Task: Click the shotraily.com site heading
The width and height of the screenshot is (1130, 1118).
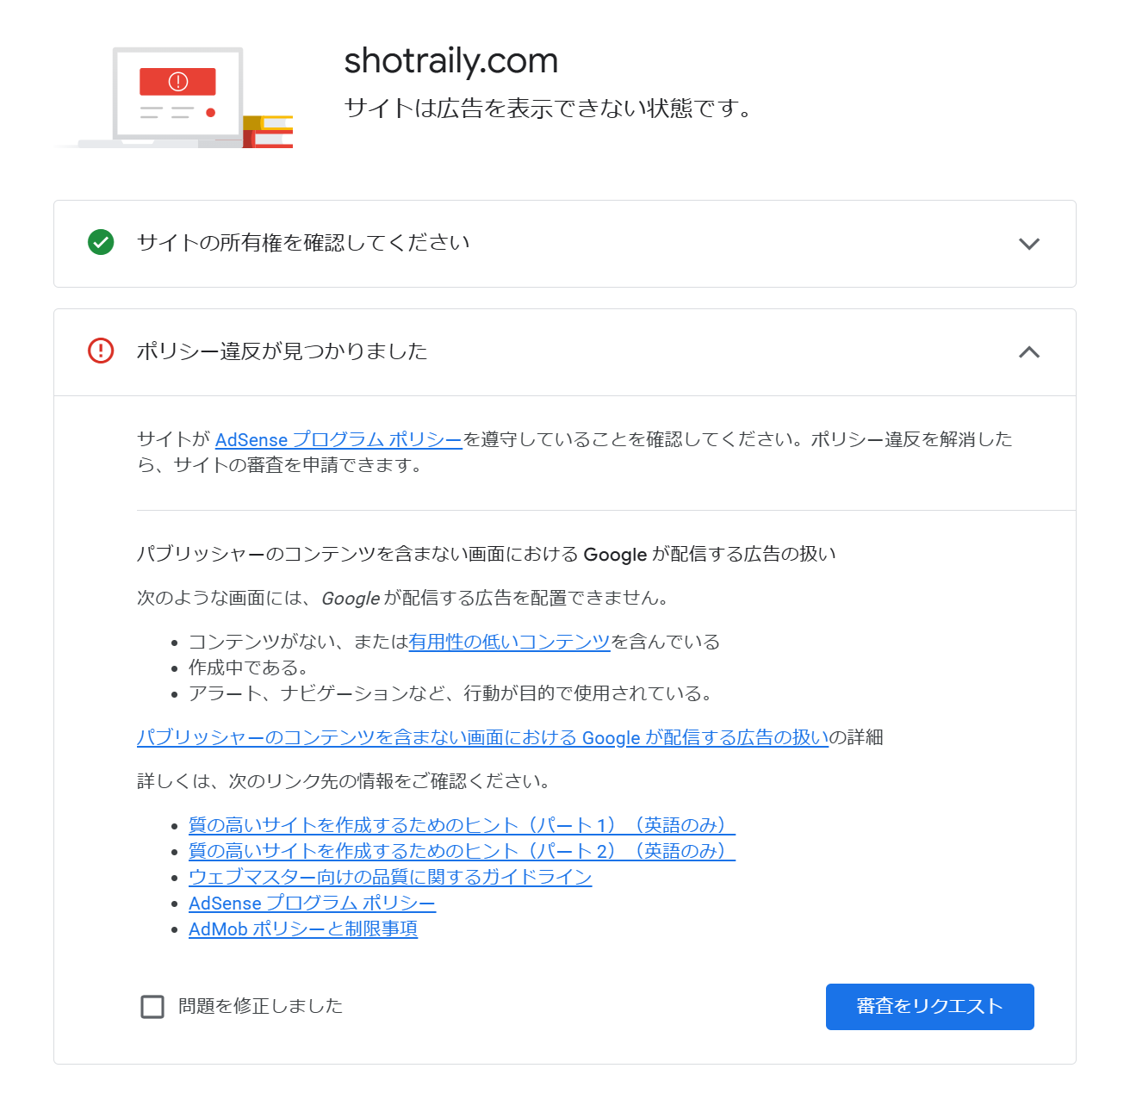Action: tap(450, 61)
